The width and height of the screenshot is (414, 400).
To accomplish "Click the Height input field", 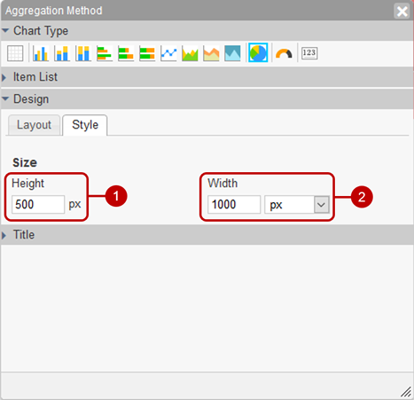I will (x=38, y=205).
